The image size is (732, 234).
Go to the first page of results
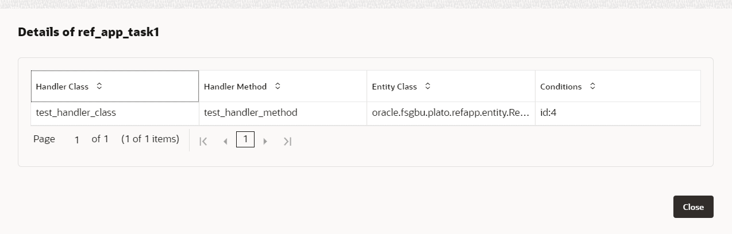[203, 141]
